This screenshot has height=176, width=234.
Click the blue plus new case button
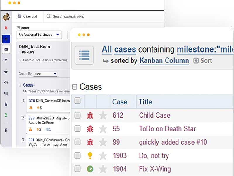pos(6,39)
